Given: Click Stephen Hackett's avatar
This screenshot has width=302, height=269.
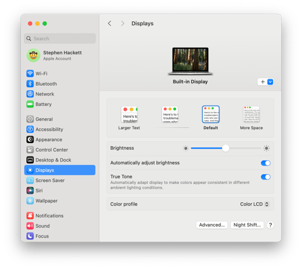Looking at the screenshot, I should pyautogui.click(x=33, y=55).
